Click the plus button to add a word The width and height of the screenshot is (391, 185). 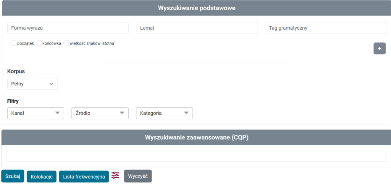(x=379, y=49)
